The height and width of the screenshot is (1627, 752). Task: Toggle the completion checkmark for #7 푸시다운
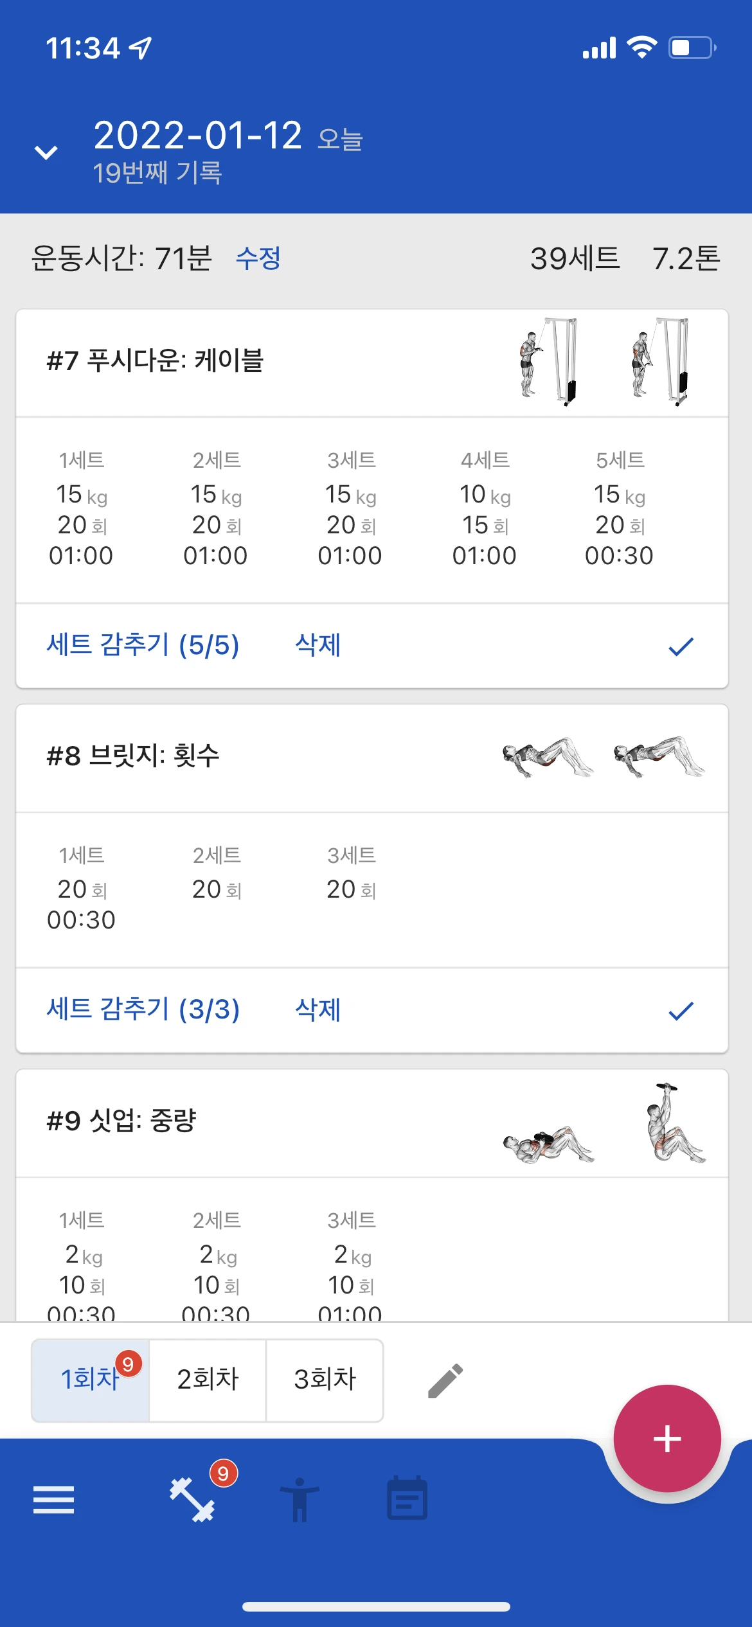pyautogui.click(x=681, y=646)
